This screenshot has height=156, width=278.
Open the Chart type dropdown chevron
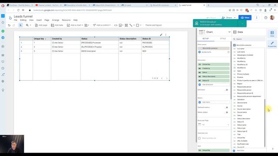229,32
